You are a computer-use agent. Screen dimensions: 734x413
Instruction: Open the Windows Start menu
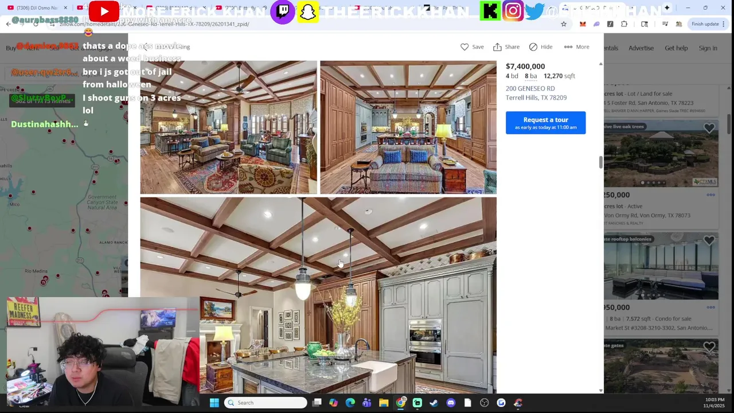[x=214, y=403]
